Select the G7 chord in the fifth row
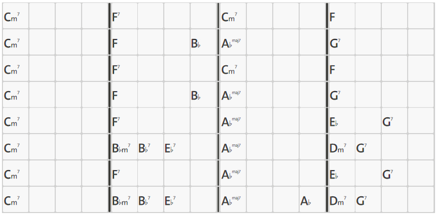The height and width of the screenshot is (215, 437). click(x=387, y=122)
